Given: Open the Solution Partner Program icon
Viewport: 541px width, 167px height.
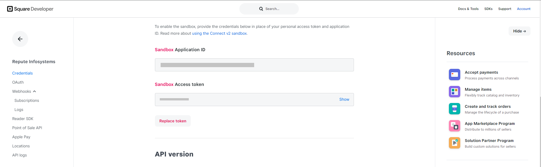Looking at the screenshot, I should 454,143.
